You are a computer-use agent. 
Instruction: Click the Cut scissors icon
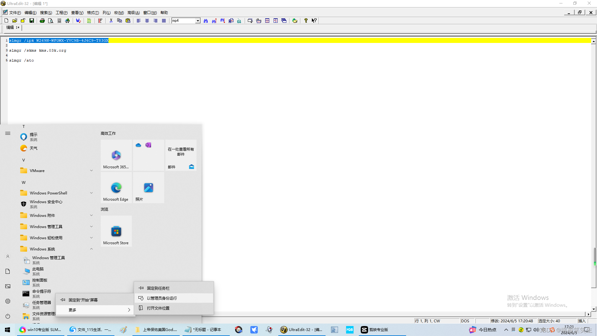click(x=111, y=21)
